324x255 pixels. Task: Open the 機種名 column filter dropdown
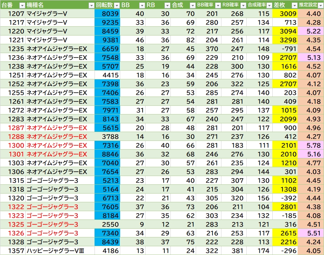click(91, 5)
